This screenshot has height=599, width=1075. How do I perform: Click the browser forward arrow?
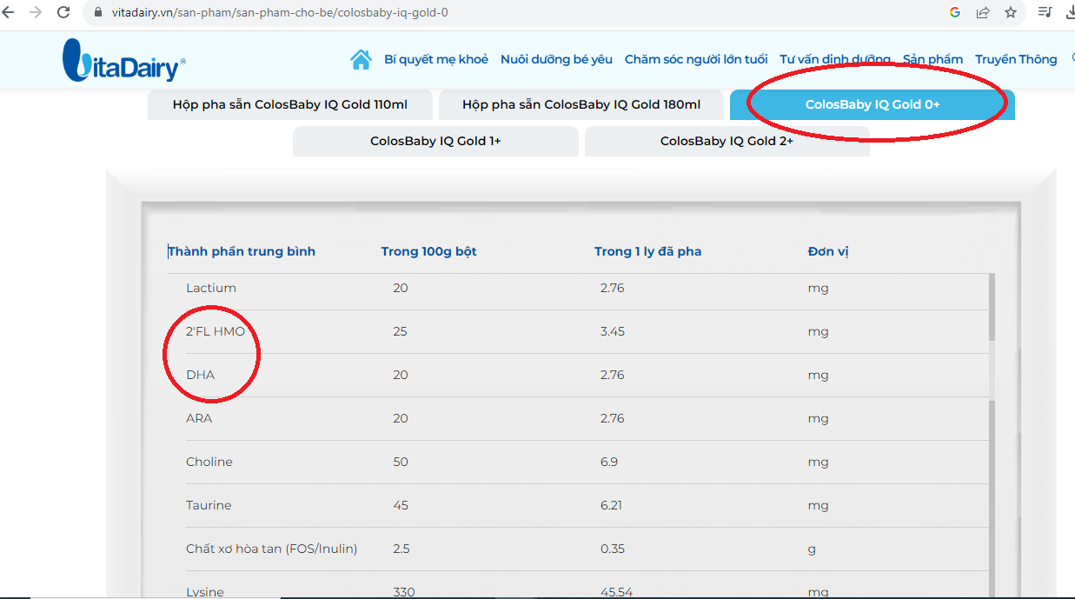tap(36, 12)
